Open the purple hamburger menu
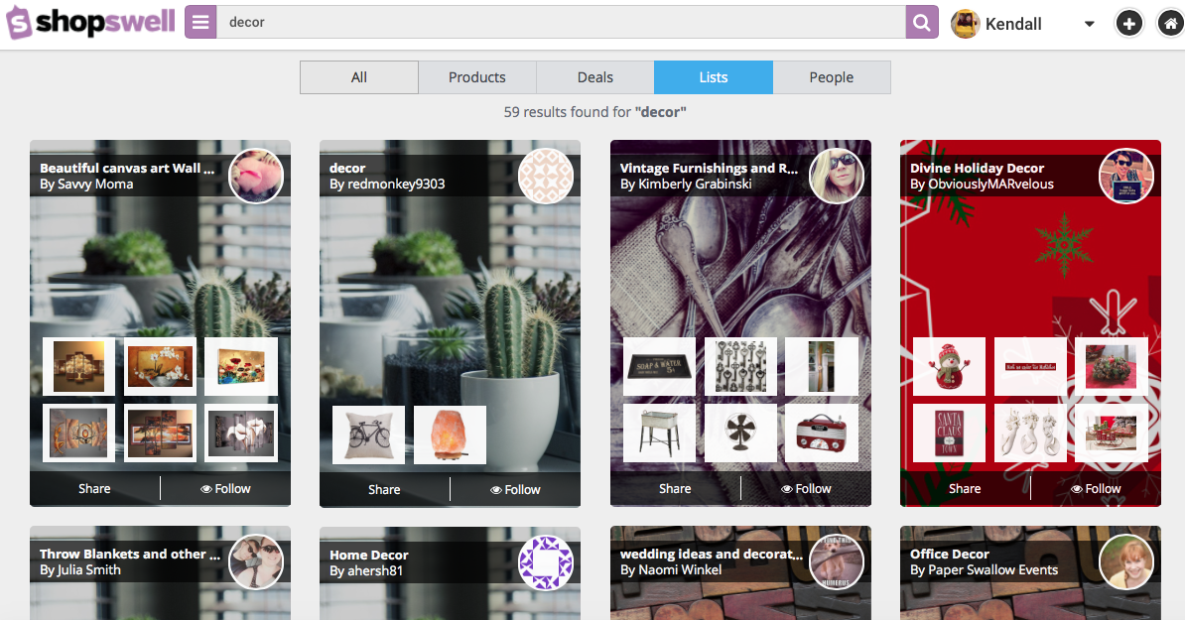The image size is (1185, 620). click(x=200, y=22)
